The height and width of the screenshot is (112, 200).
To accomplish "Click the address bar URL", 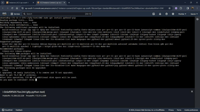I will [x=94, y=8].
